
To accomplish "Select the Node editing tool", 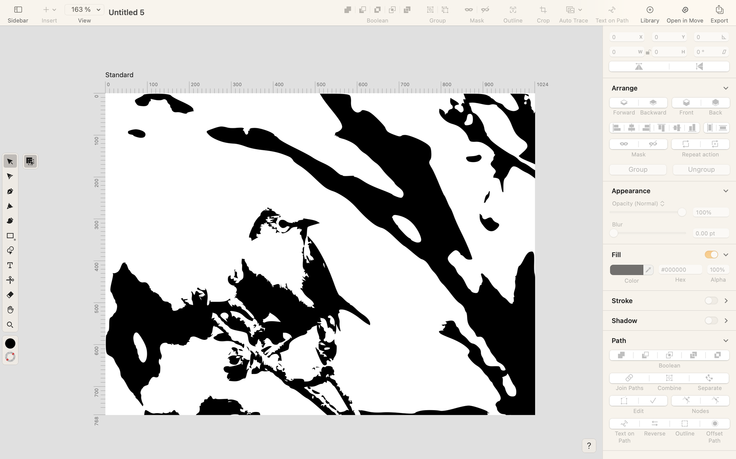I will coord(10,176).
